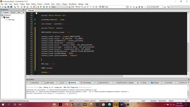This screenshot has width=190, height=107.
Task: Open the Edit menu
Action: pos(6,4)
